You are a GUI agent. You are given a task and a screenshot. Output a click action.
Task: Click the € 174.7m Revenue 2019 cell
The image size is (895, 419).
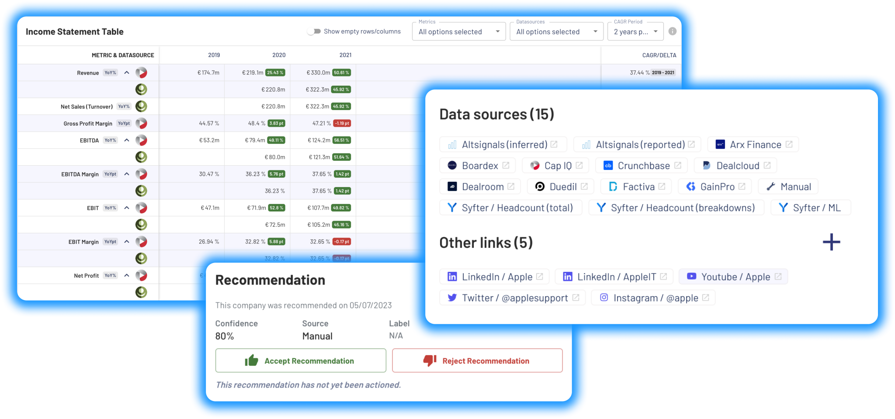point(208,73)
